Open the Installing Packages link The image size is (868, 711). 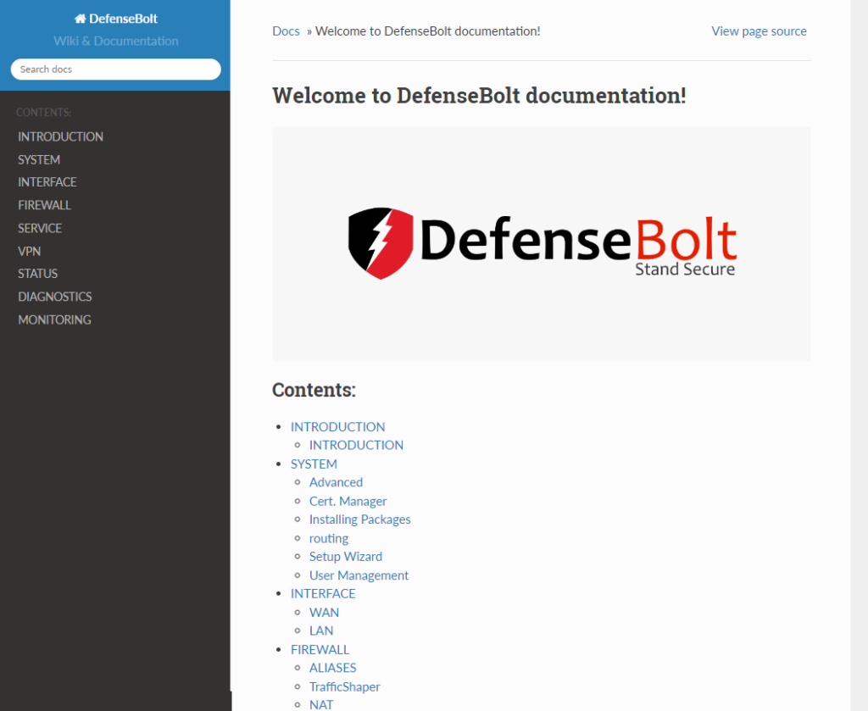pos(359,519)
